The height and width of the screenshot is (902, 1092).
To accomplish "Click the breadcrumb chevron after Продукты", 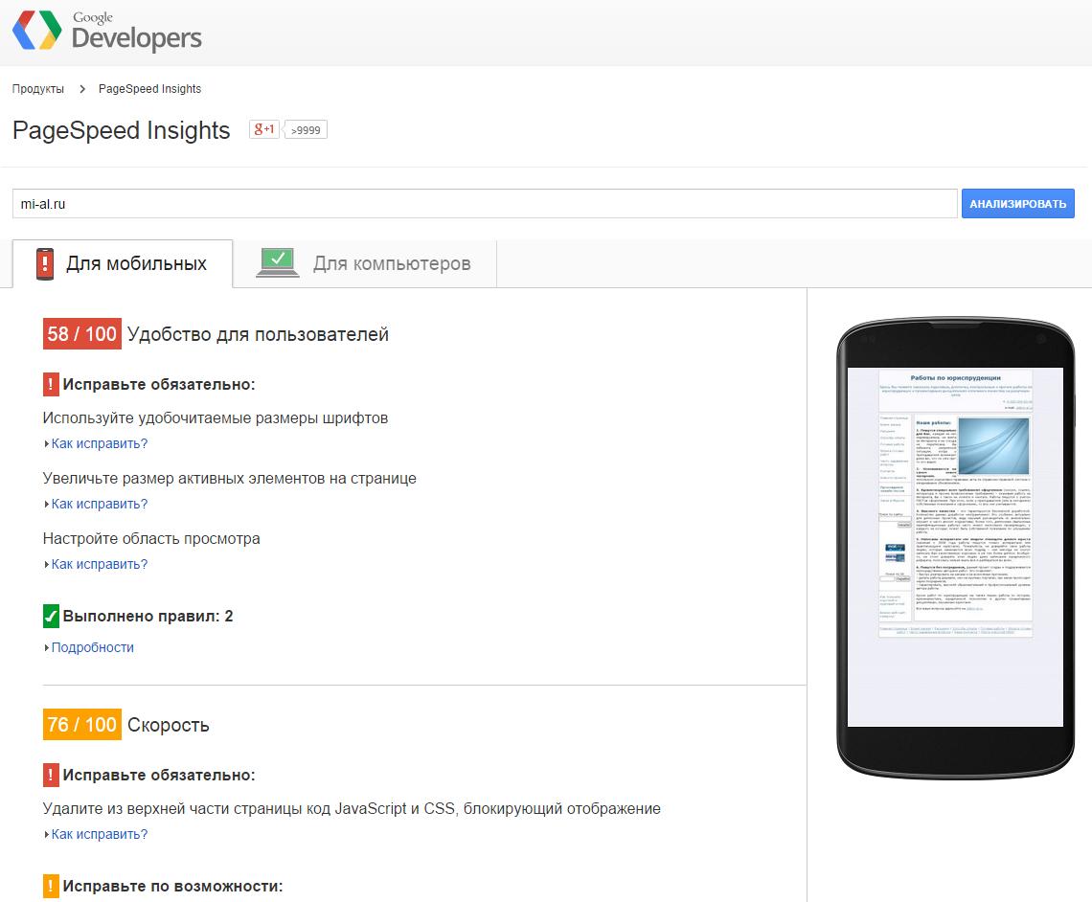I will coord(82,89).
